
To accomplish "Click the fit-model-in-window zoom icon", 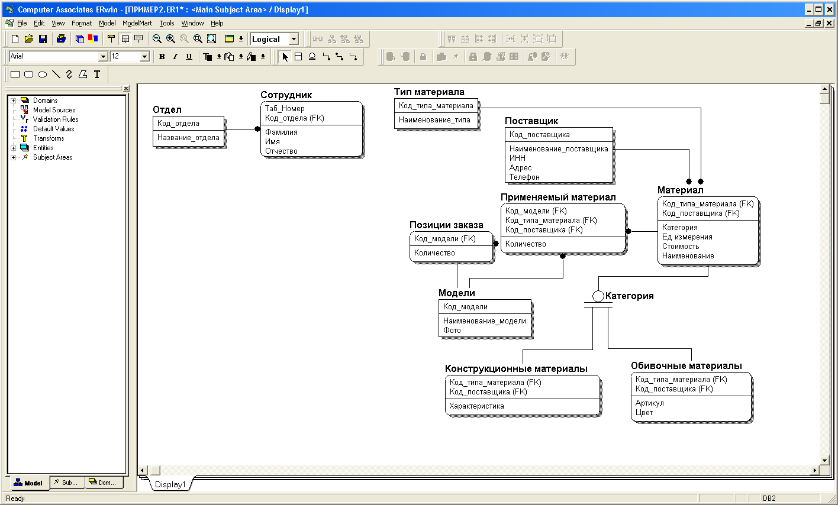I will (x=211, y=39).
